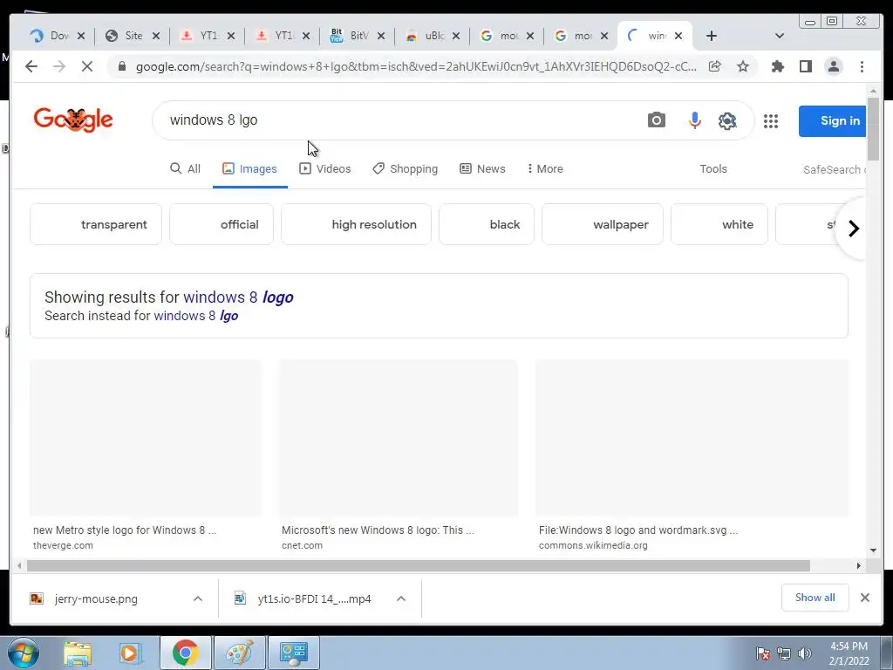Open theverge.com Metro style logo result
The width and height of the screenshot is (893, 670).
tap(146, 455)
